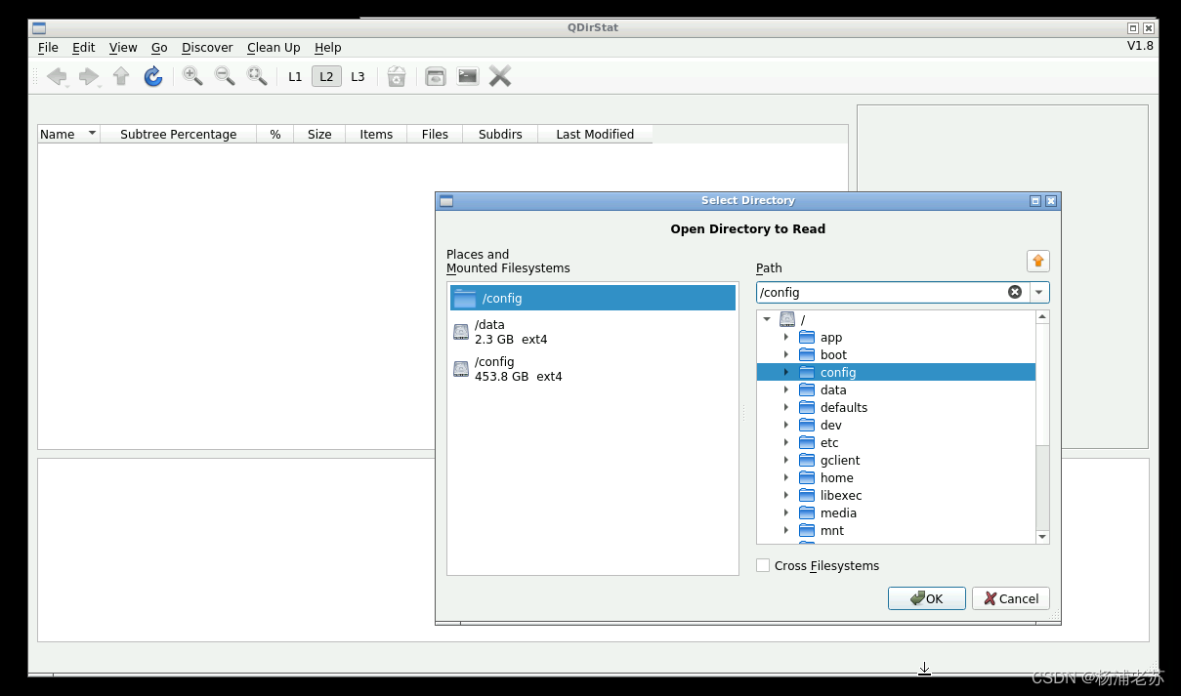Enable Cross Filesystems checkbox
The height and width of the screenshot is (696, 1181).
pos(763,565)
